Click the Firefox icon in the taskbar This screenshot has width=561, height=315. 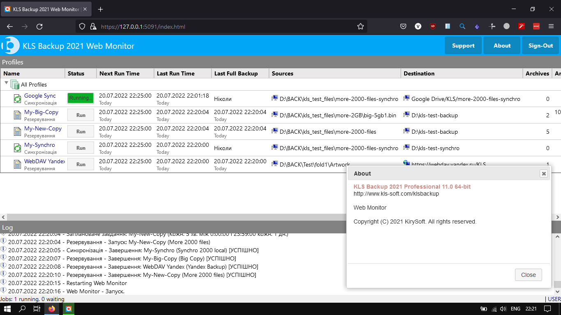(x=52, y=309)
